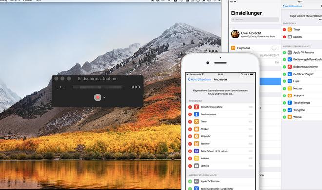Tap the blue Taschenlampe icon on iPhone list
The height and width of the screenshot is (190, 322).
pos(196,114)
